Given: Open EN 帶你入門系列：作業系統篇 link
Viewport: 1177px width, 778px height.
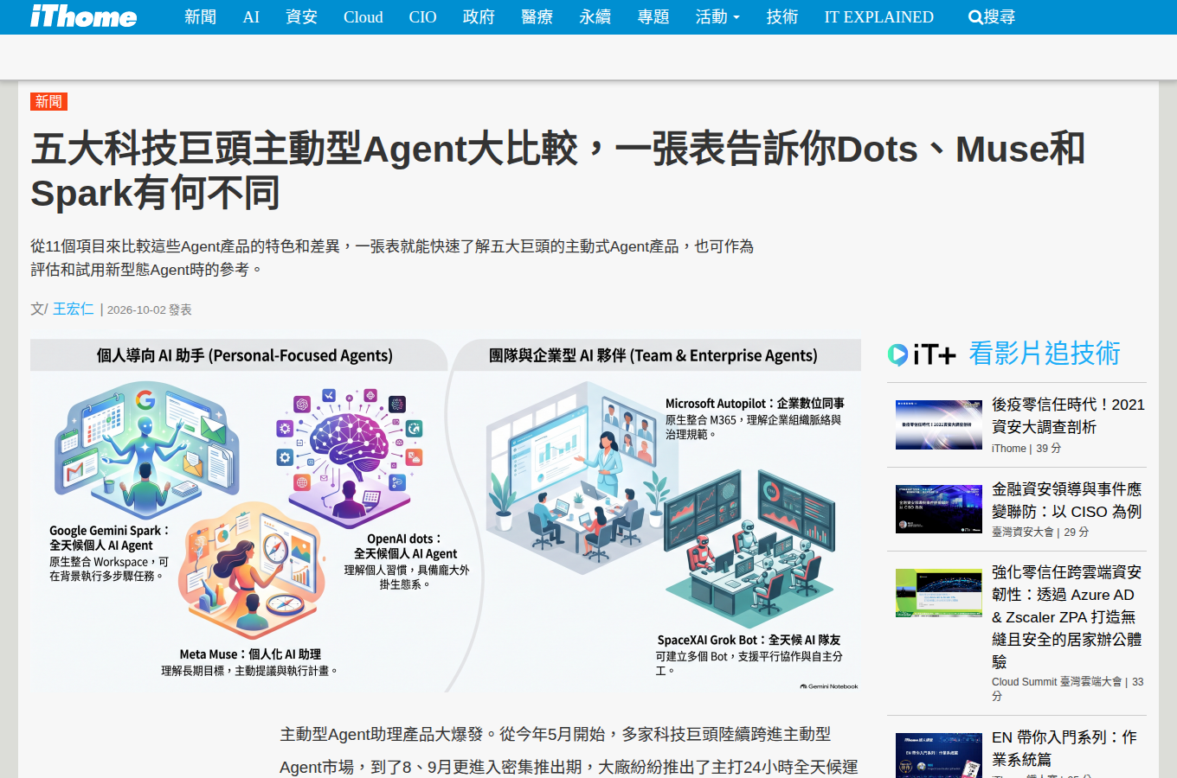Looking at the screenshot, I should point(1064,749).
